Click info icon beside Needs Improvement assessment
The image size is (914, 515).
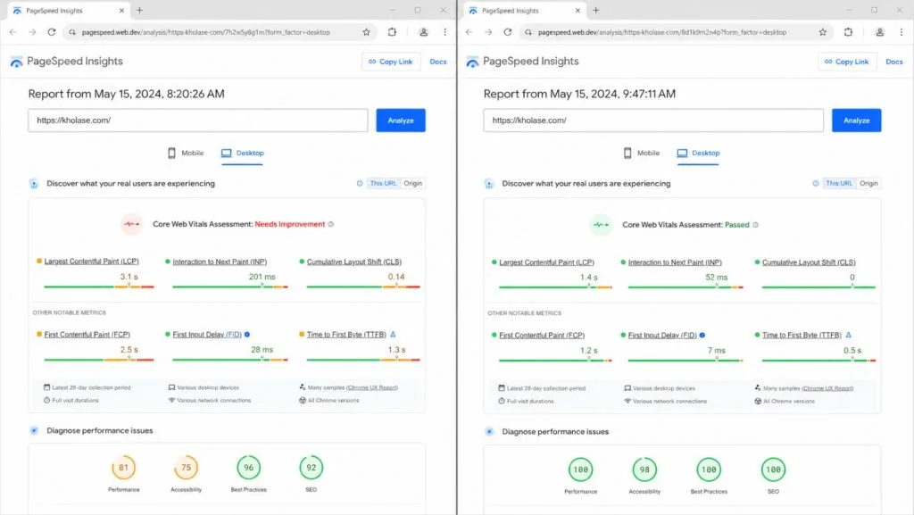tap(330, 224)
